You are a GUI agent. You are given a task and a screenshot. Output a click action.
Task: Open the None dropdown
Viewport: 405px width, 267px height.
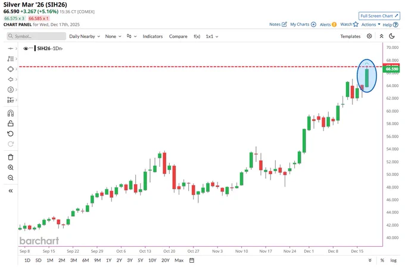(x=113, y=36)
